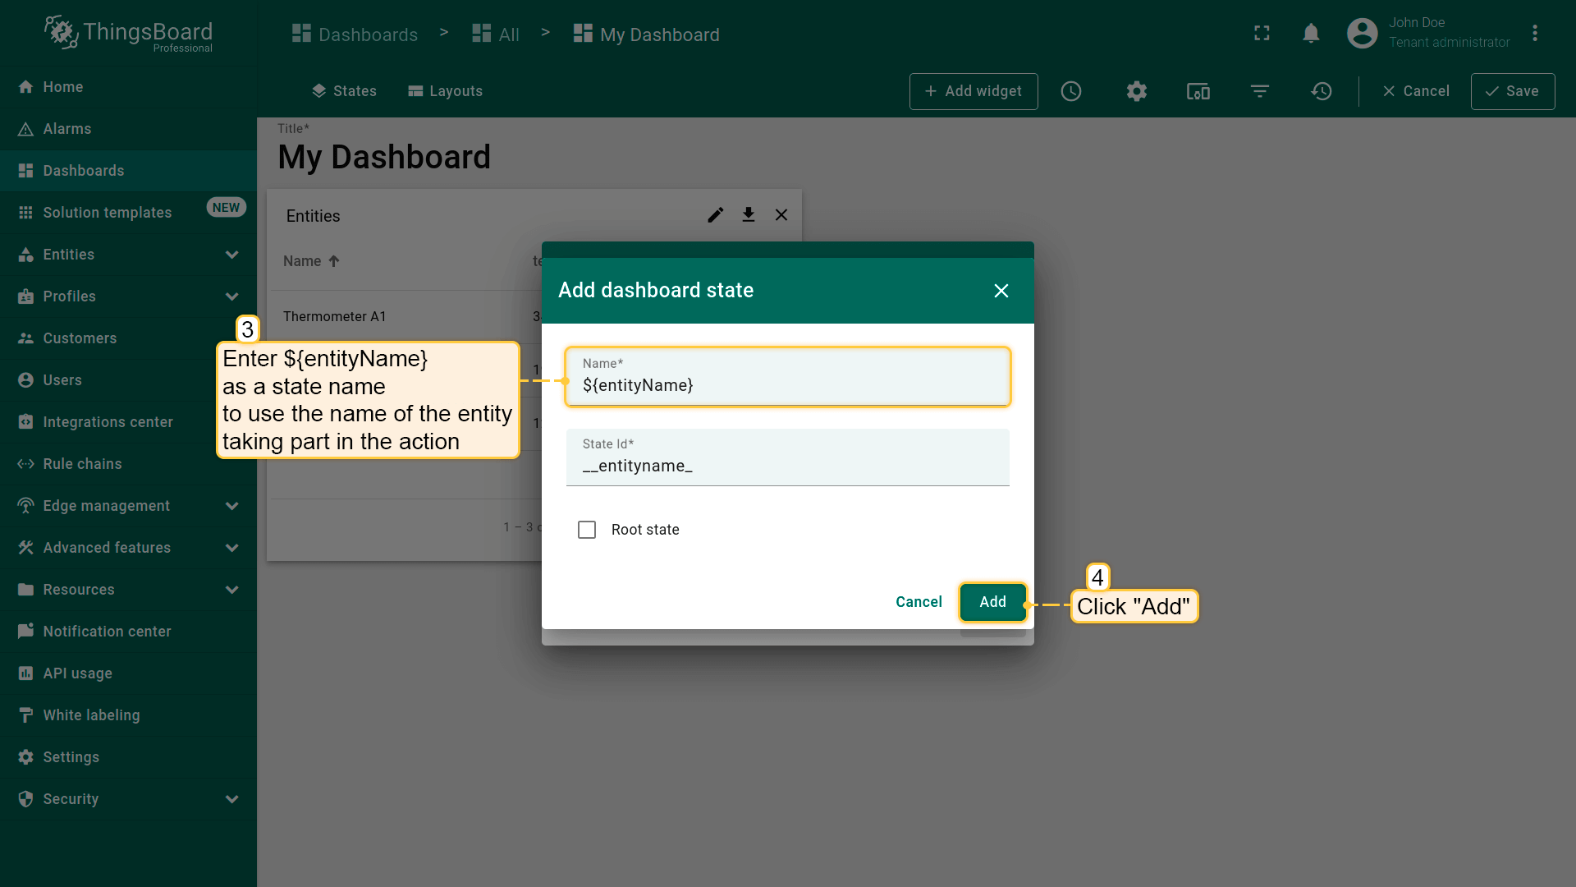Click the Add button in dialog
The height and width of the screenshot is (887, 1576).
(x=992, y=602)
